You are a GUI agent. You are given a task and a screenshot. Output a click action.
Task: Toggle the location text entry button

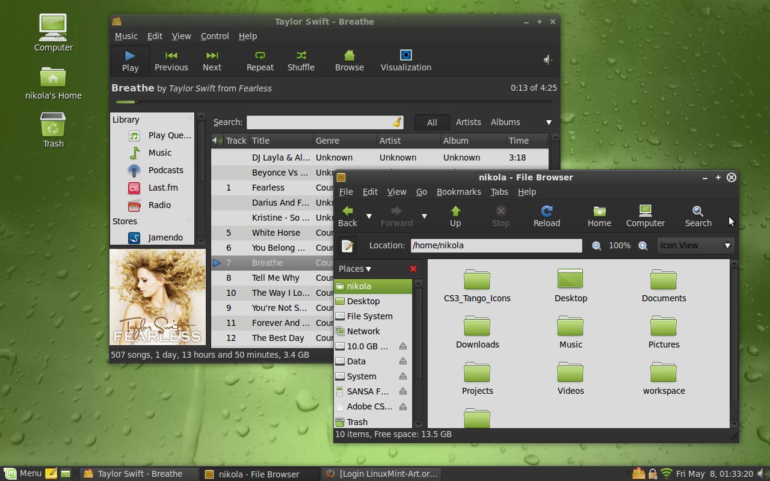[348, 246]
